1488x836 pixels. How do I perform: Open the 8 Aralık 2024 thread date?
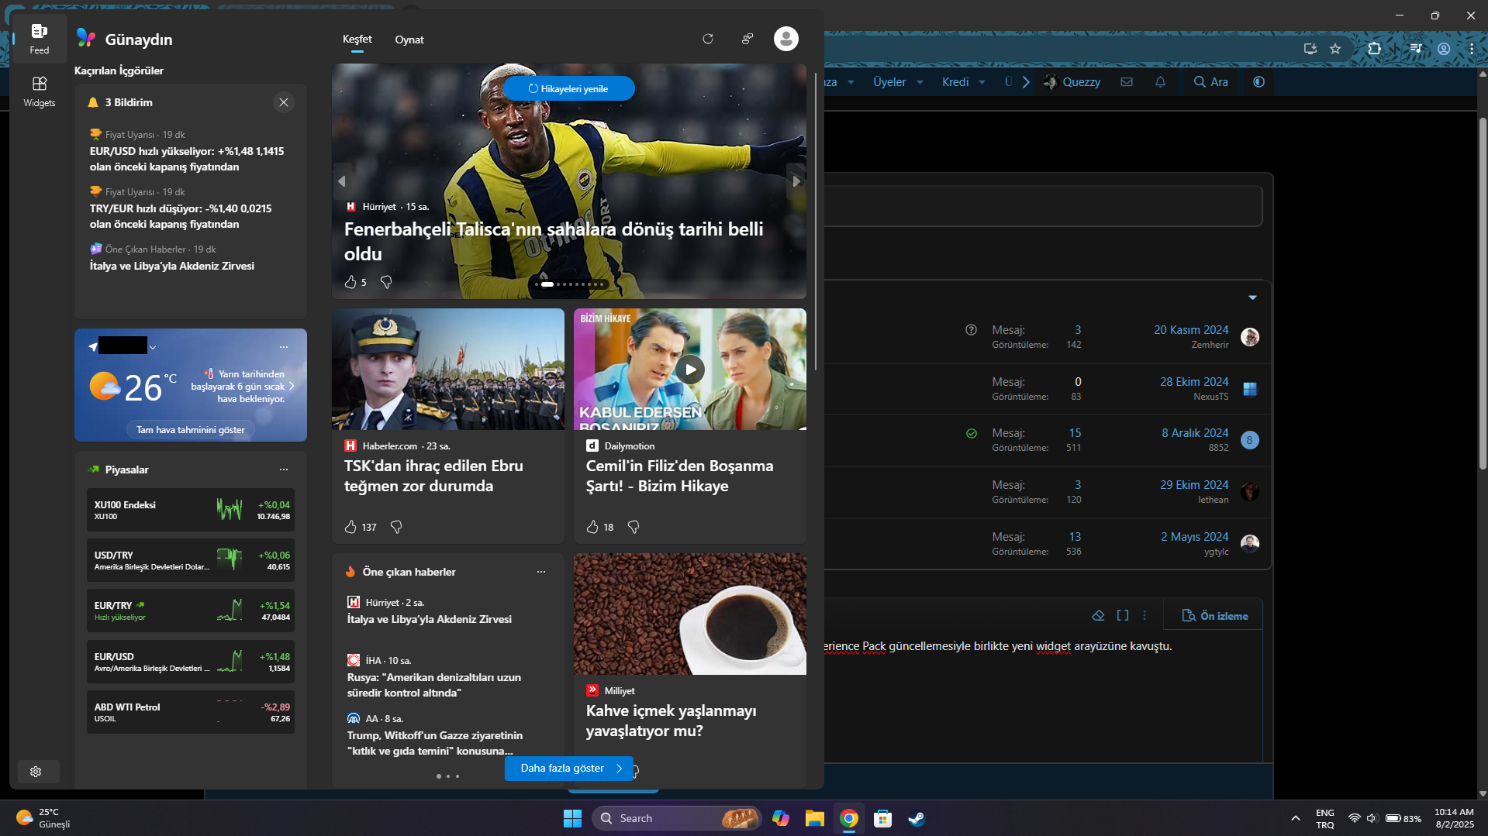point(1195,433)
